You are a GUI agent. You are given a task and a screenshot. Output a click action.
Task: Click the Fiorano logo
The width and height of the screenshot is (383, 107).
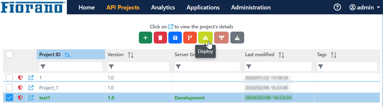tap(33, 7)
